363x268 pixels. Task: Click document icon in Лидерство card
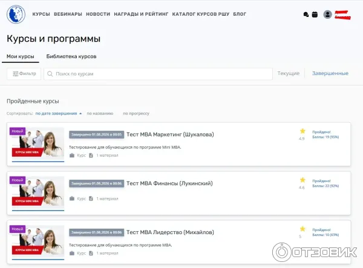coord(91,253)
